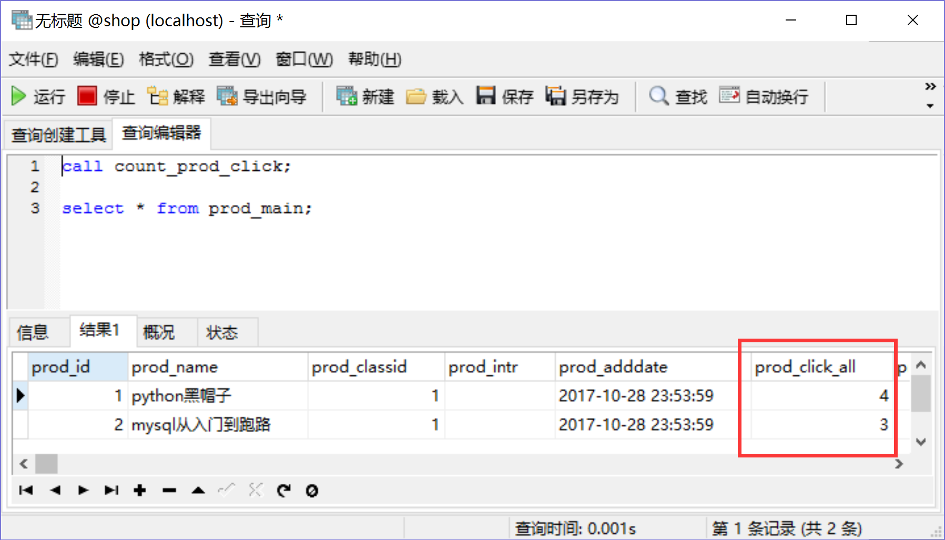The image size is (945, 540).
Task: Click the Save As (另存为) icon
Action: [555, 96]
